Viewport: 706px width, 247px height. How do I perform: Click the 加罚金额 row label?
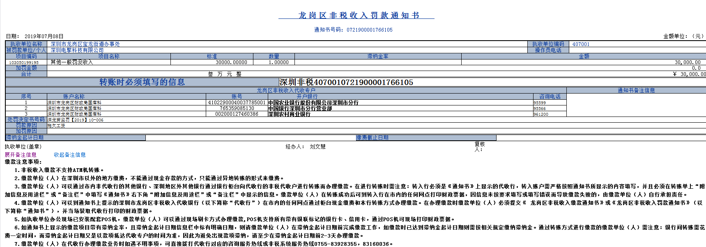point(26,68)
